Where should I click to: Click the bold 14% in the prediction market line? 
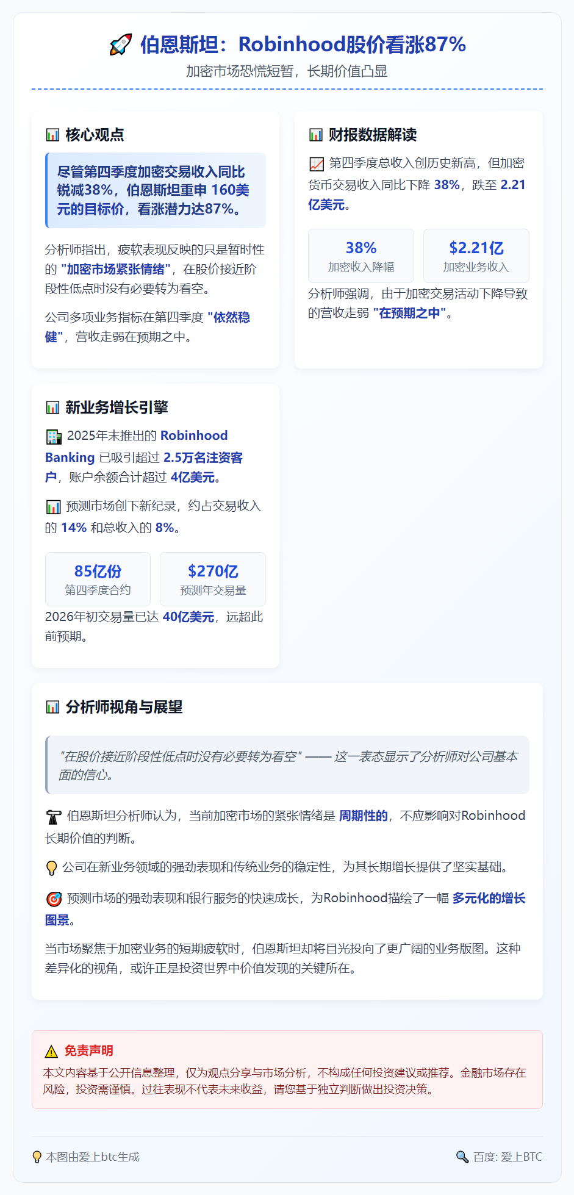point(74,528)
